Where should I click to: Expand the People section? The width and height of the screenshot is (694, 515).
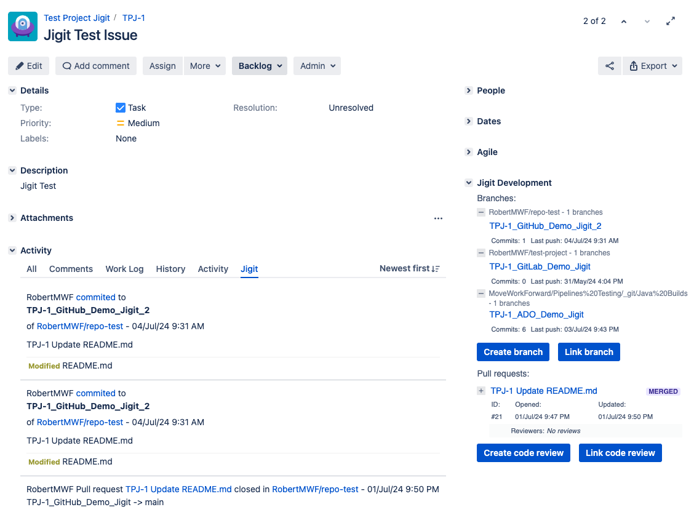click(x=469, y=90)
